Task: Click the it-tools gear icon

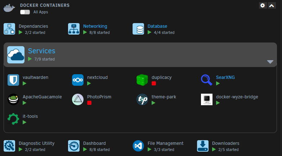Action: (x=13, y=119)
